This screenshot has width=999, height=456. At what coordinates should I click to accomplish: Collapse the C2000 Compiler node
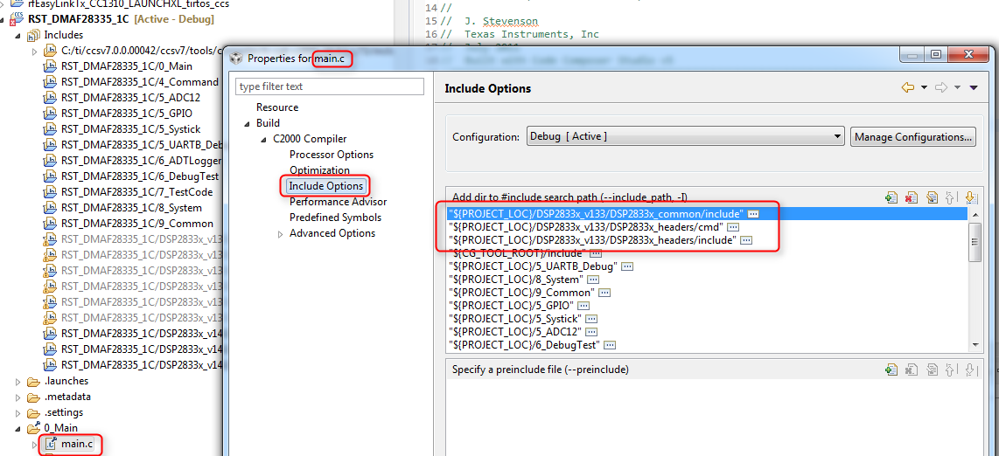(x=263, y=139)
